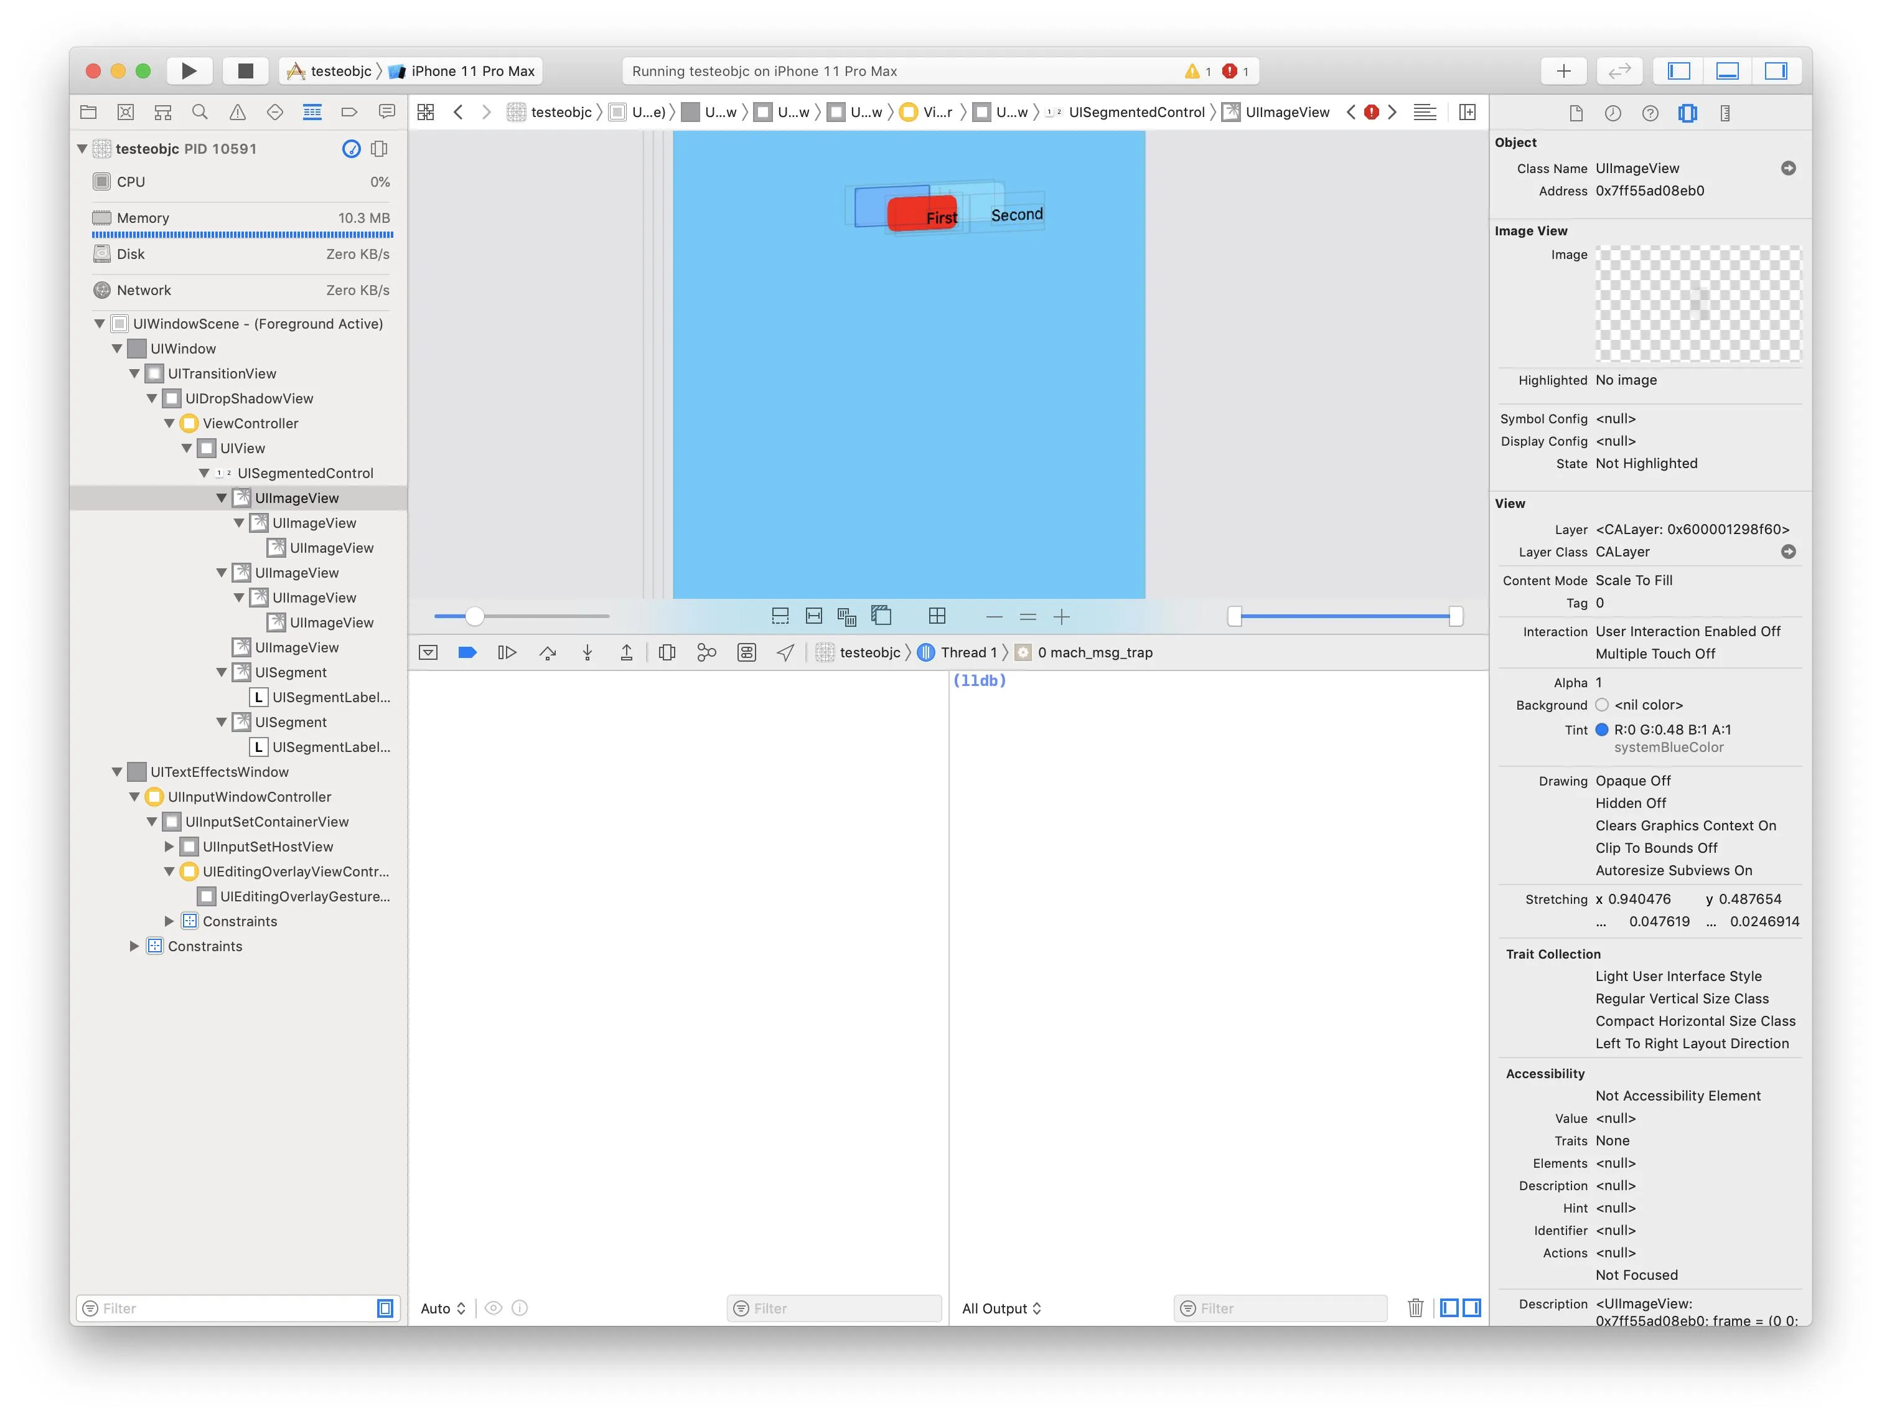The width and height of the screenshot is (1882, 1418).
Task: Open the debug navigator tab icon
Action: pyautogui.click(x=312, y=112)
